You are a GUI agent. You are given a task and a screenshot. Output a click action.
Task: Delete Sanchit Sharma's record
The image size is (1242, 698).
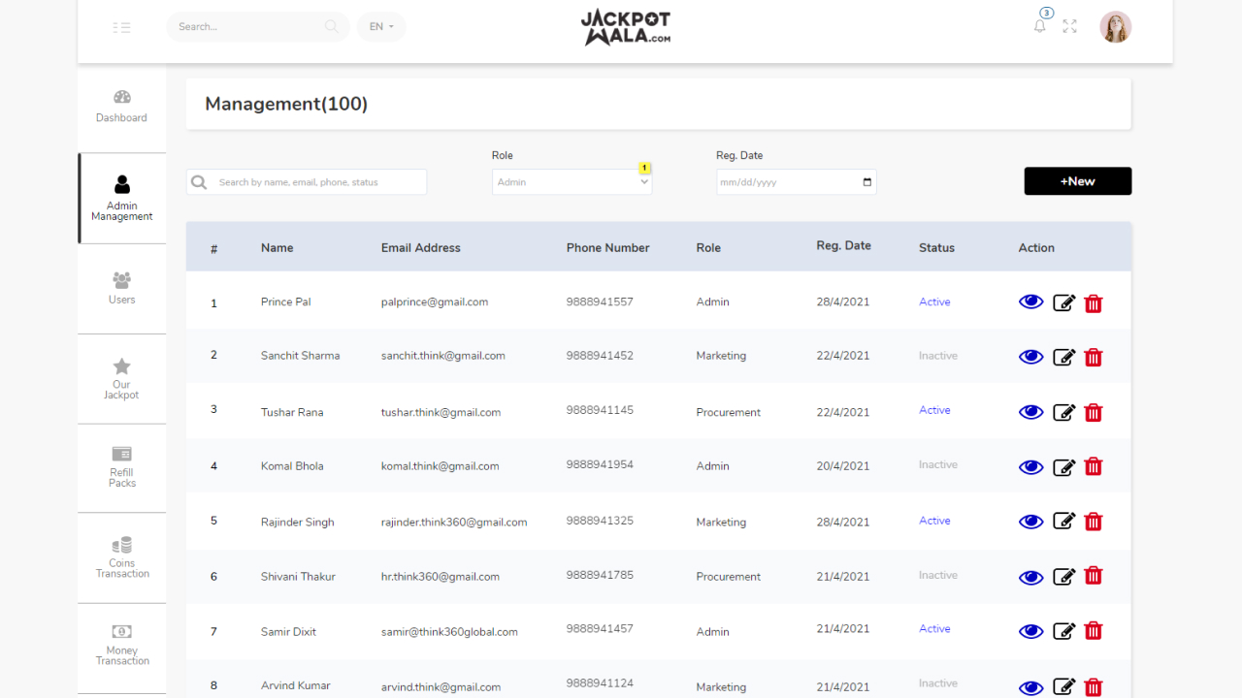click(1094, 358)
